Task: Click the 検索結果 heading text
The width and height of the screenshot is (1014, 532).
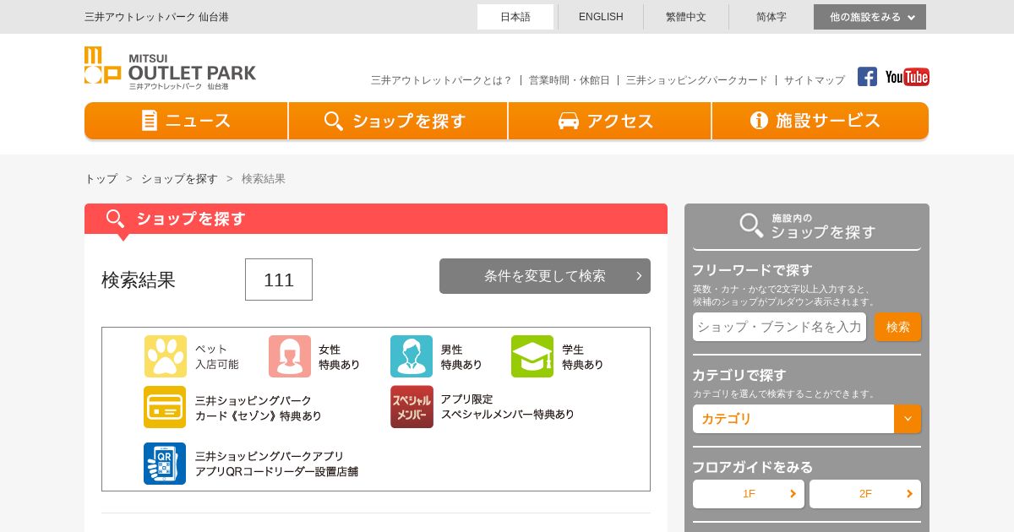Action: click(139, 280)
